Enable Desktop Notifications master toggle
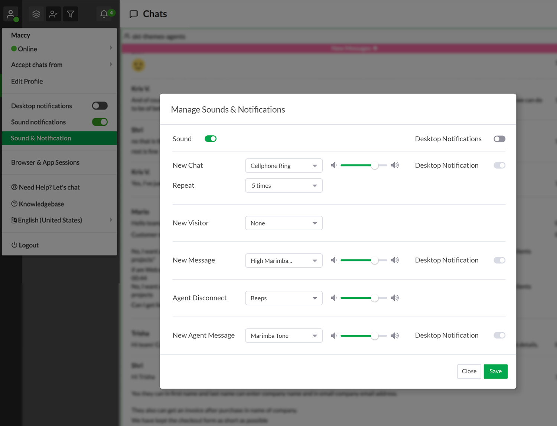Viewport: 557px width, 426px height. [499, 139]
